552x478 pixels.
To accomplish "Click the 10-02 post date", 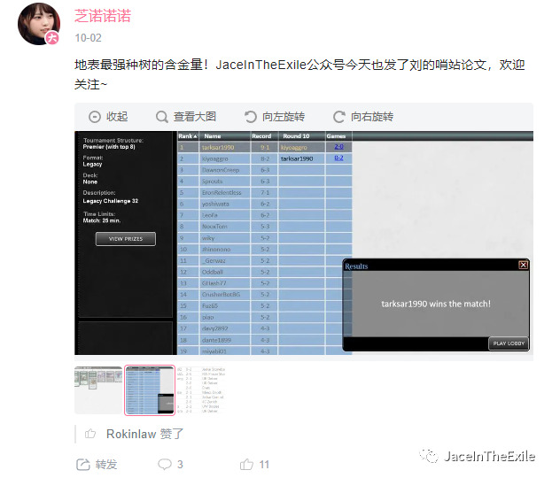I will click(x=88, y=38).
